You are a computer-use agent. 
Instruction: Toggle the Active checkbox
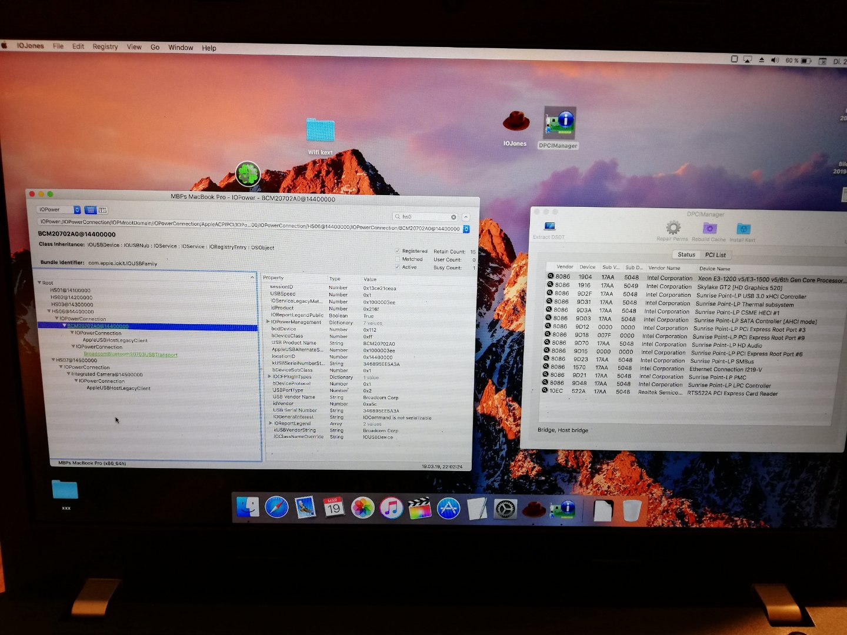click(x=398, y=268)
